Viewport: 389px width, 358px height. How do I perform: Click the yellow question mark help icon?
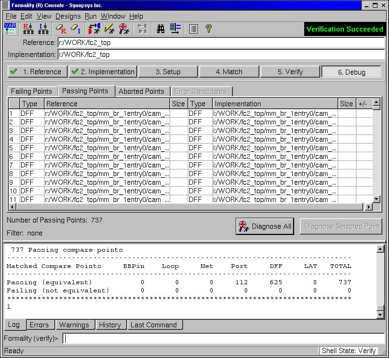click(209, 29)
